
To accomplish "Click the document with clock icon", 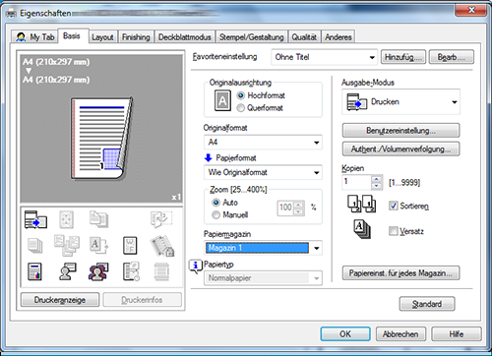I will [x=131, y=271].
